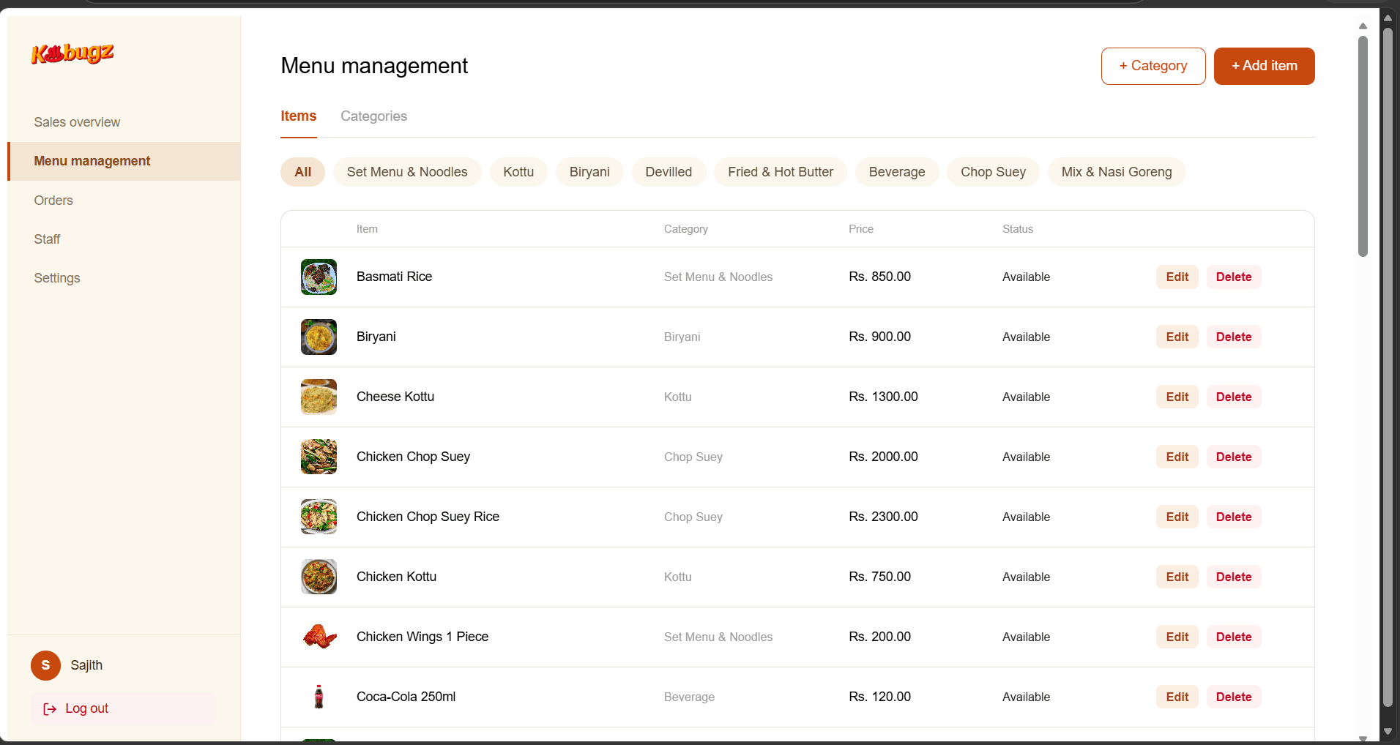The height and width of the screenshot is (745, 1400).
Task: Select the All filter chip
Action: pos(303,172)
